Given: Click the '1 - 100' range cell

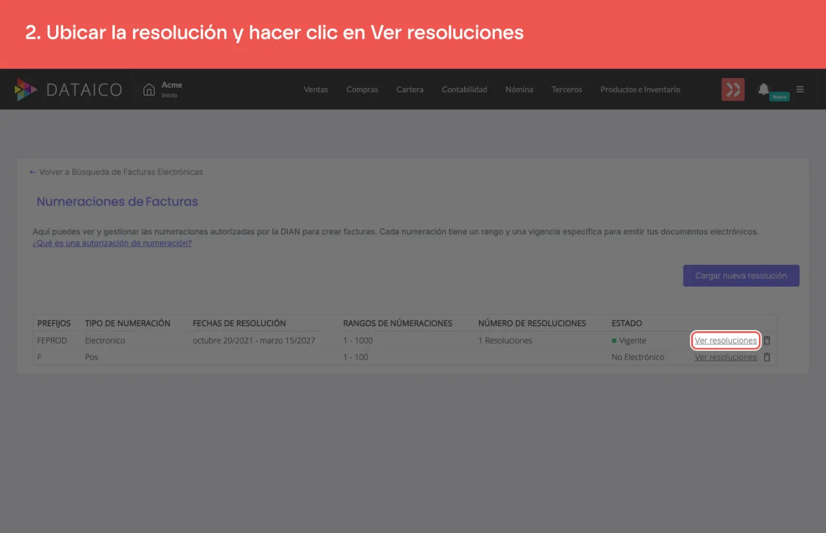Looking at the screenshot, I should (356, 357).
